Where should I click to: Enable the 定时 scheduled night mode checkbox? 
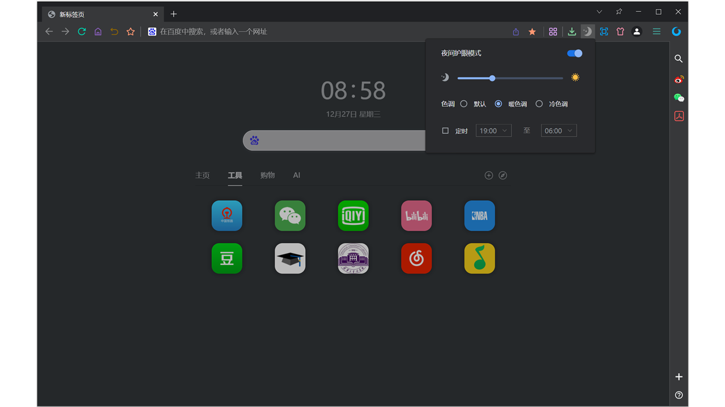click(x=445, y=130)
